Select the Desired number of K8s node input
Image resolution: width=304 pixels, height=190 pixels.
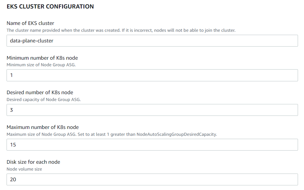(x=152, y=110)
